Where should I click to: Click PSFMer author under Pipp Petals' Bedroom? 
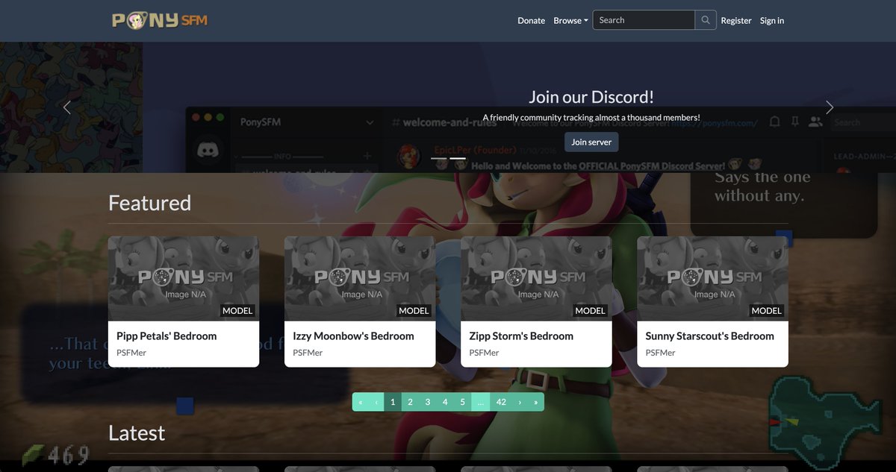click(x=131, y=353)
